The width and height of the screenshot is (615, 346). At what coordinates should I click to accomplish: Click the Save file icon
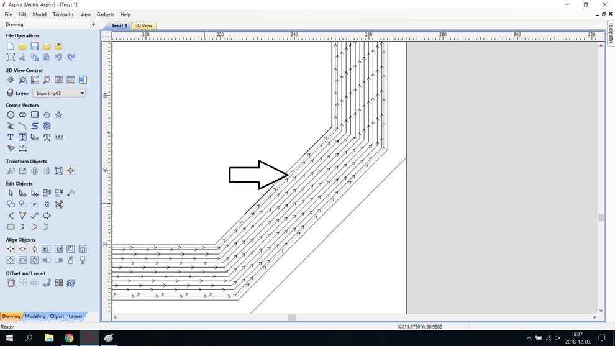35,47
